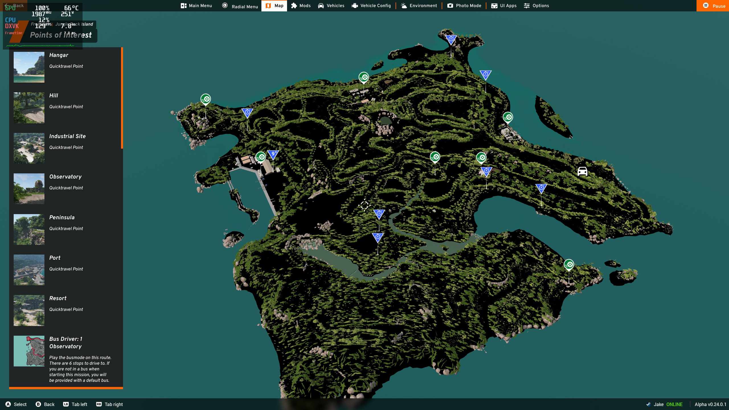
Task: Select the Hill quicktravel point entry
Action: (x=65, y=108)
